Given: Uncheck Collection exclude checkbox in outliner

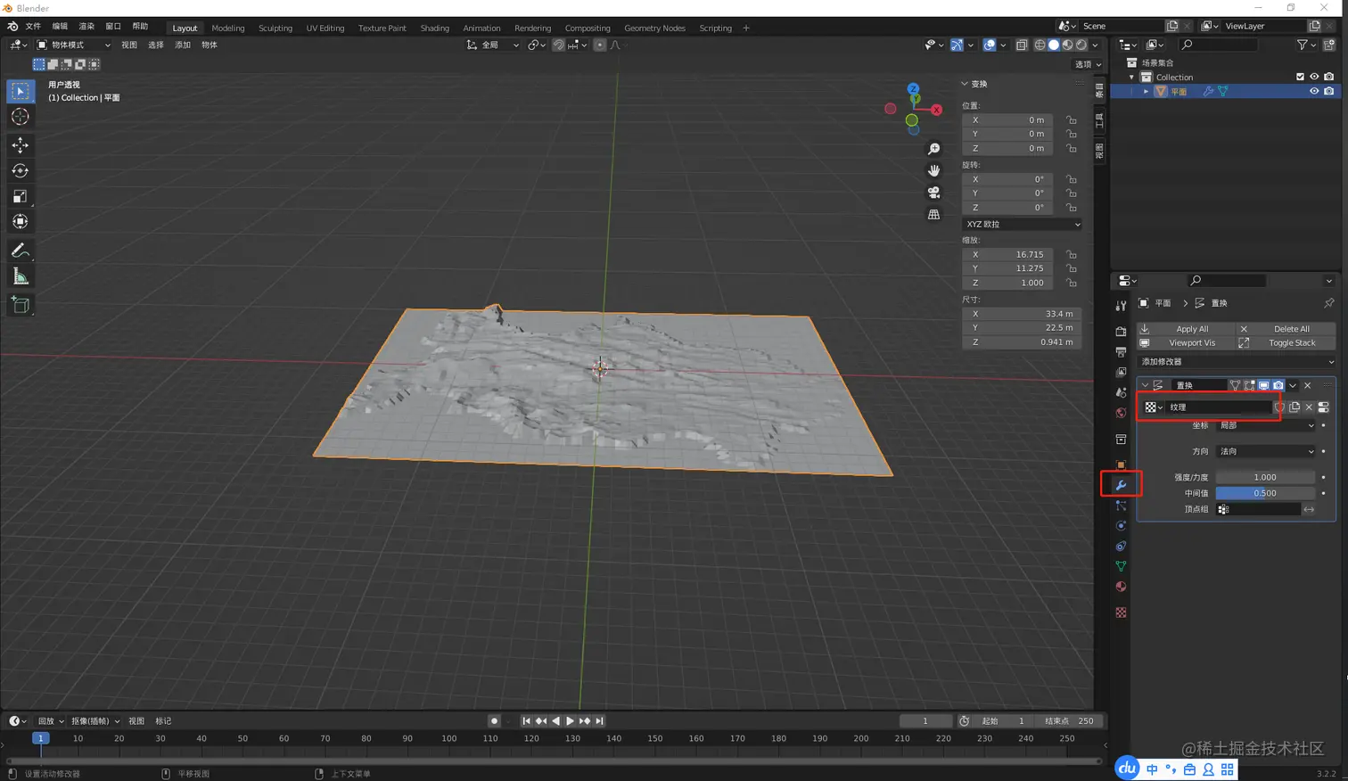Looking at the screenshot, I should pos(1299,77).
